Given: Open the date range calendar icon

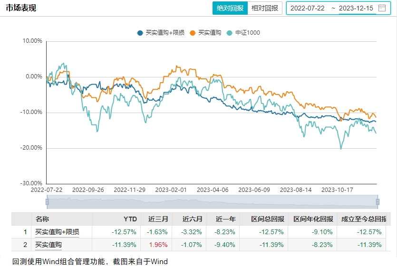Looking at the screenshot, I should click(382, 8).
